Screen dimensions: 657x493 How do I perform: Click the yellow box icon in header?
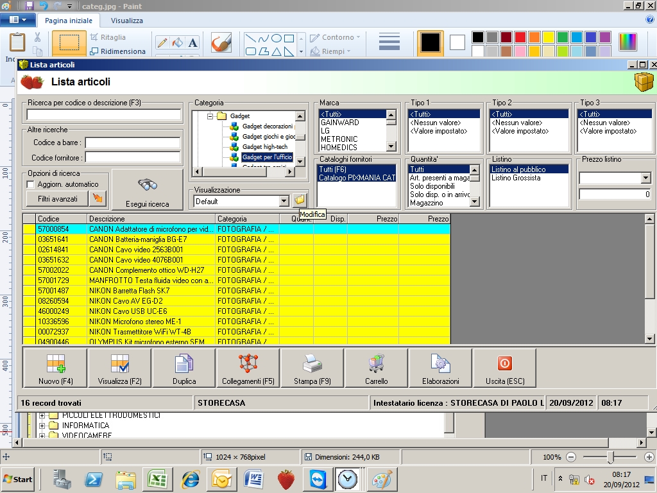pos(644,82)
